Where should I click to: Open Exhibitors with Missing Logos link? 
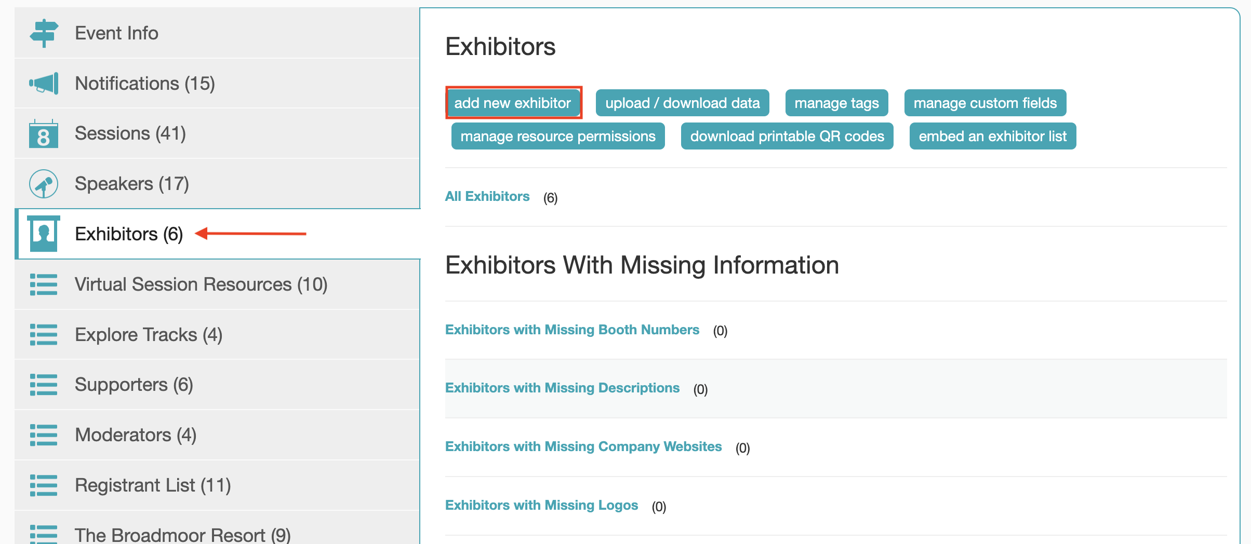click(x=541, y=505)
